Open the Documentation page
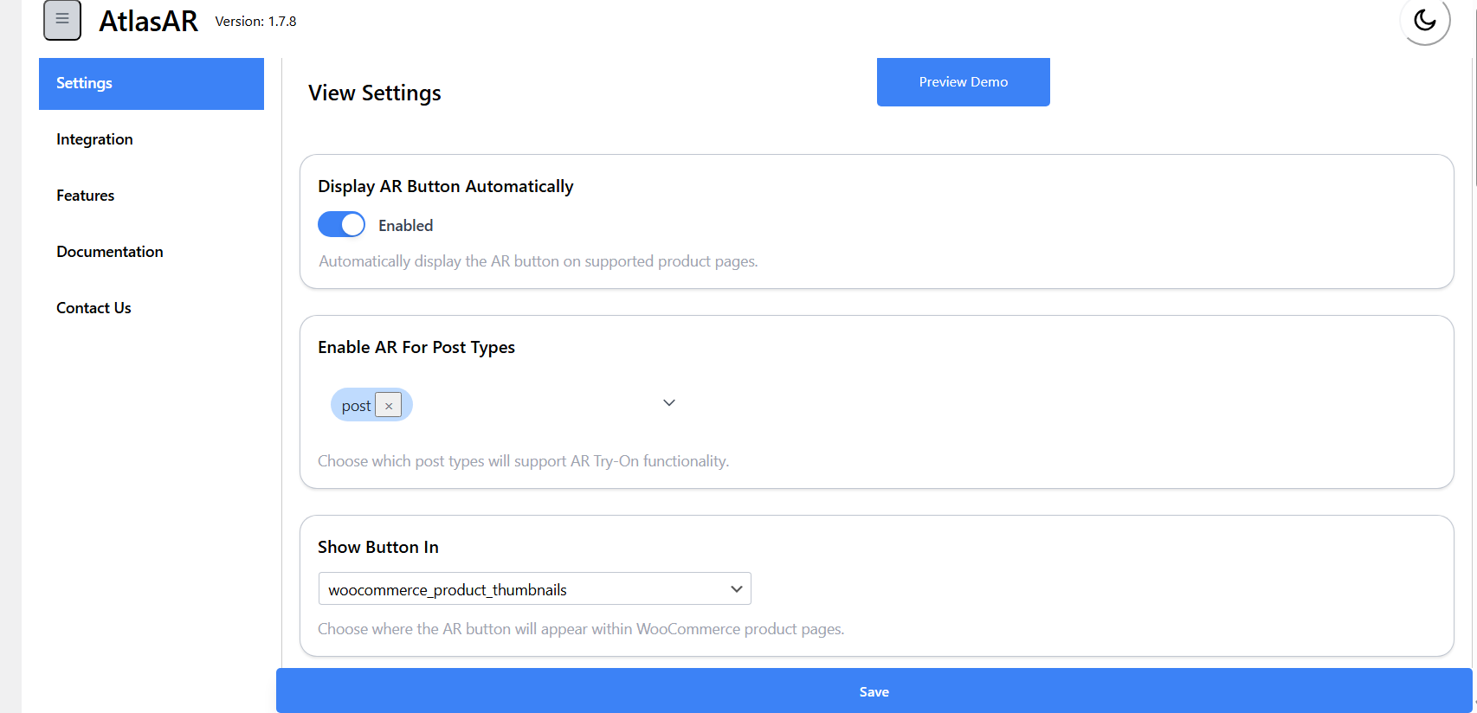This screenshot has height=713, width=1477. pos(110,252)
